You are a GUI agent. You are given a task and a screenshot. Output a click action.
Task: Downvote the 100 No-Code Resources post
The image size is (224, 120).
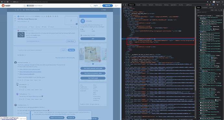(x=15, y=21)
